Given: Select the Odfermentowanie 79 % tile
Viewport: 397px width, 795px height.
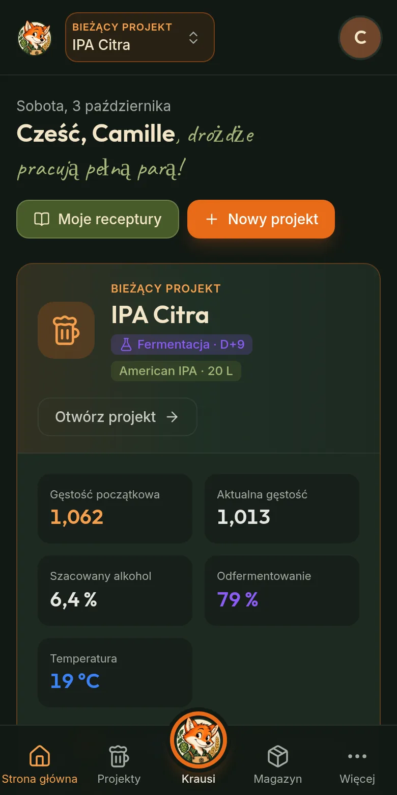Looking at the screenshot, I should point(282,591).
